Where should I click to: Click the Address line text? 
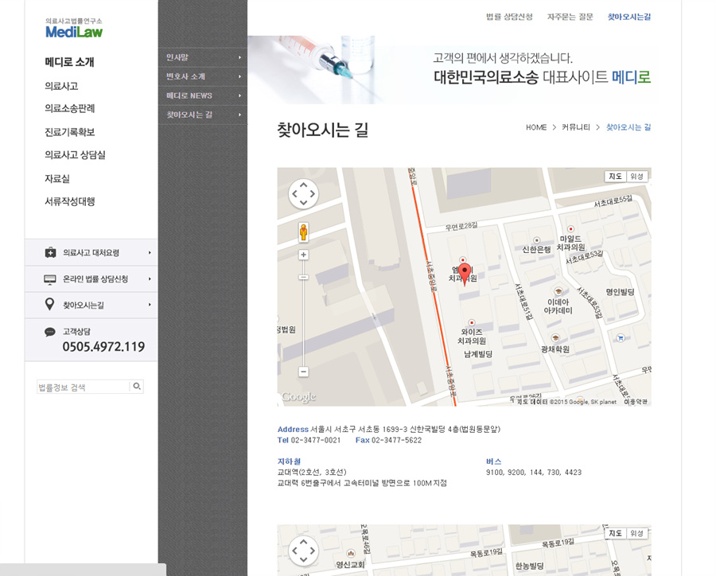(x=388, y=430)
